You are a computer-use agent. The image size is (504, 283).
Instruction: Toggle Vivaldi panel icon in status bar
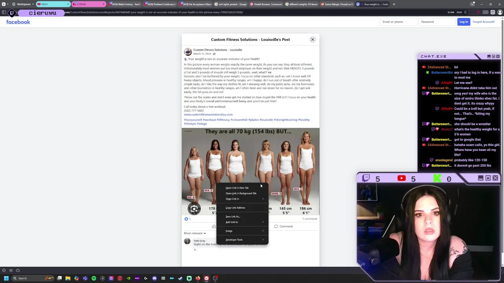[x=11, y=270]
